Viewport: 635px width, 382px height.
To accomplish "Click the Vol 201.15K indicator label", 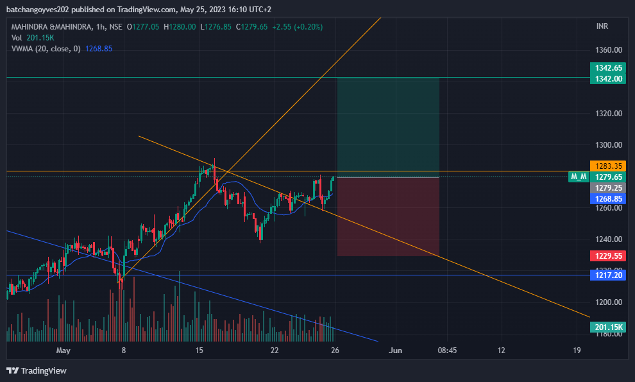I will click(x=33, y=38).
